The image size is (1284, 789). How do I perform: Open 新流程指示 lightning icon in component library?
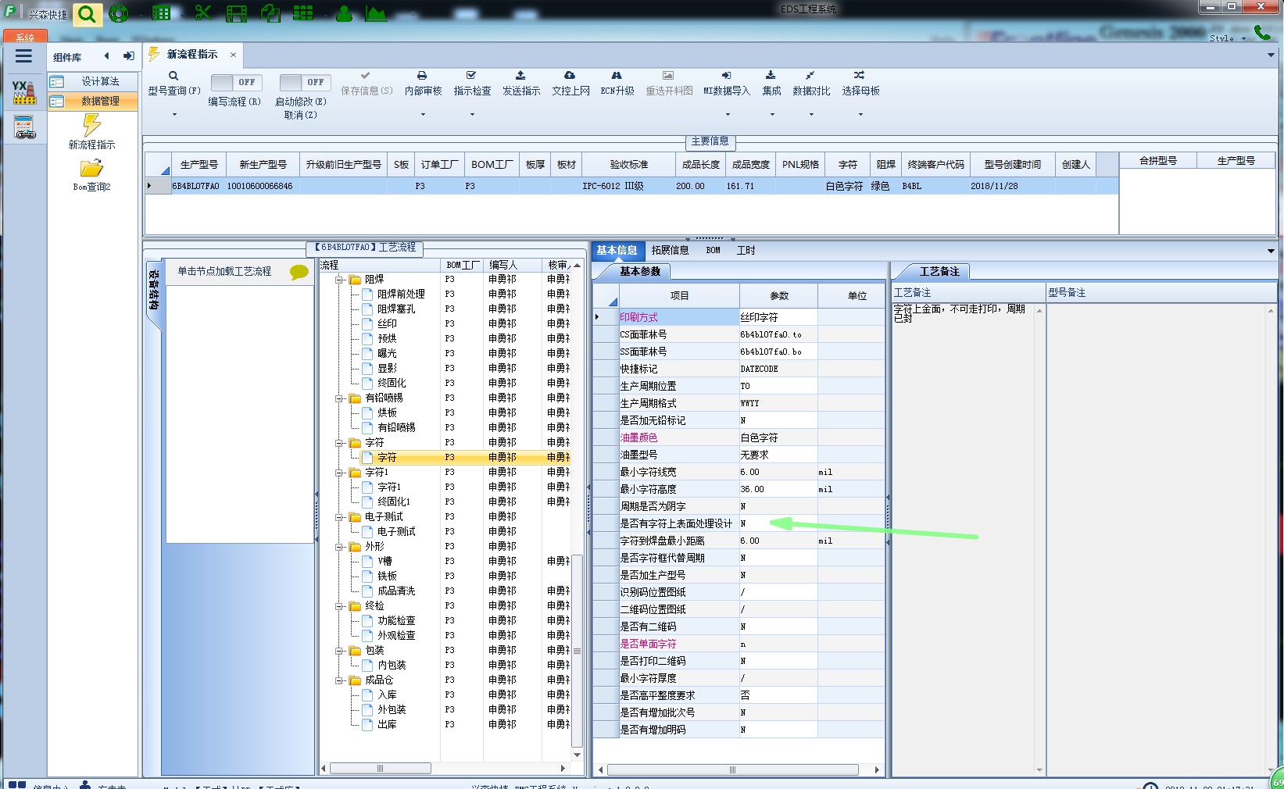(x=91, y=125)
